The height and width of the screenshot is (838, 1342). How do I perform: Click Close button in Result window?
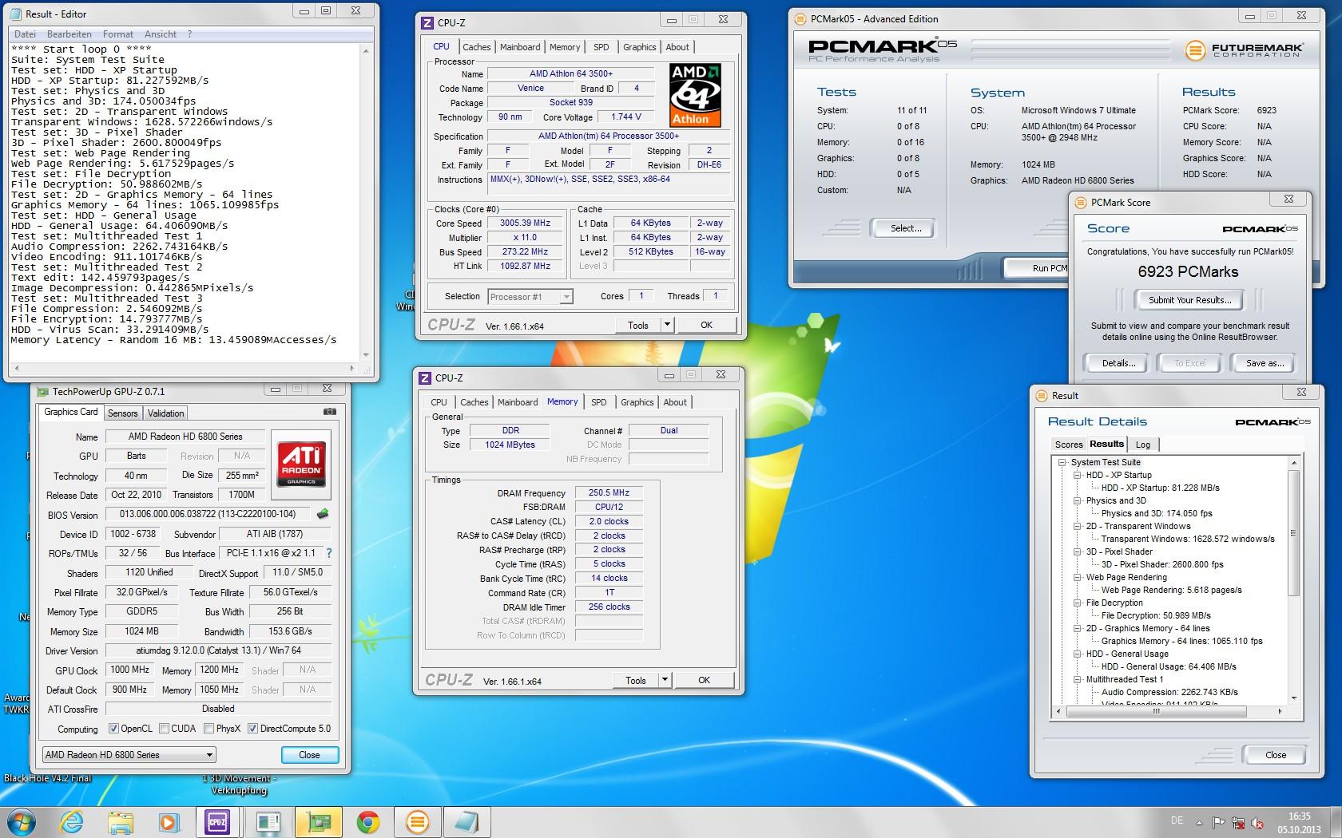pos(1276,755)
